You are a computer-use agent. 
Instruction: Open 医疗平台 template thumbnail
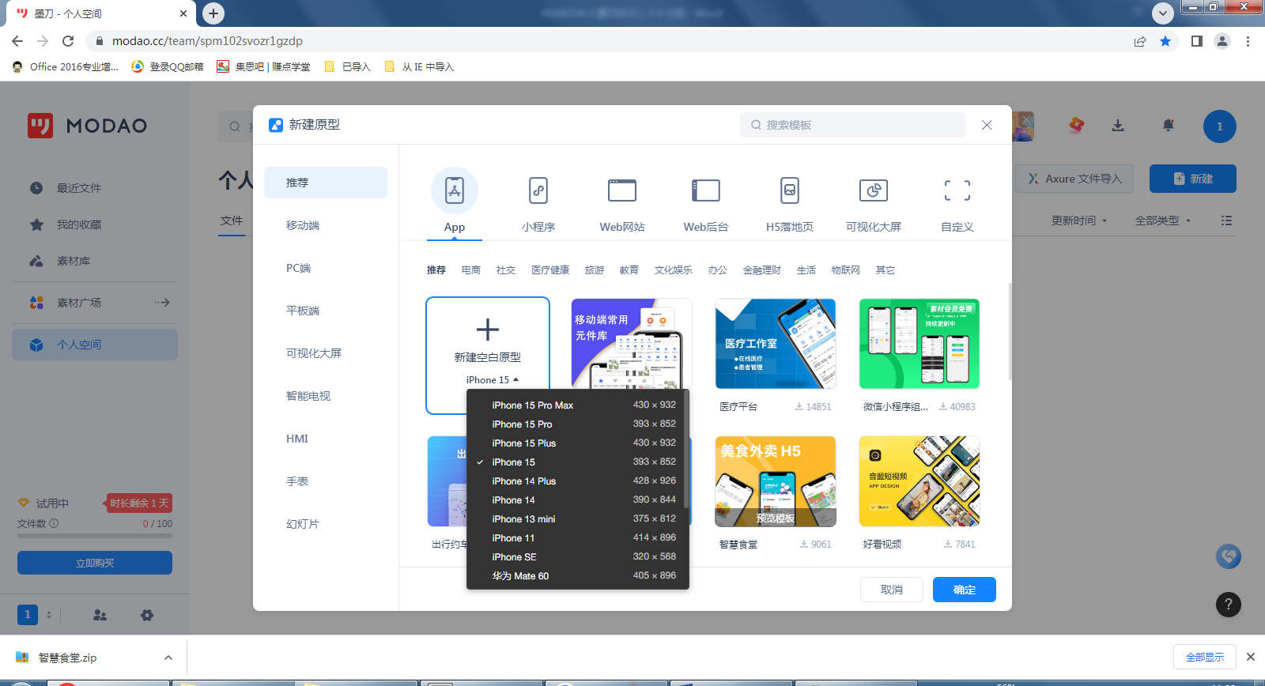(776, 344)
